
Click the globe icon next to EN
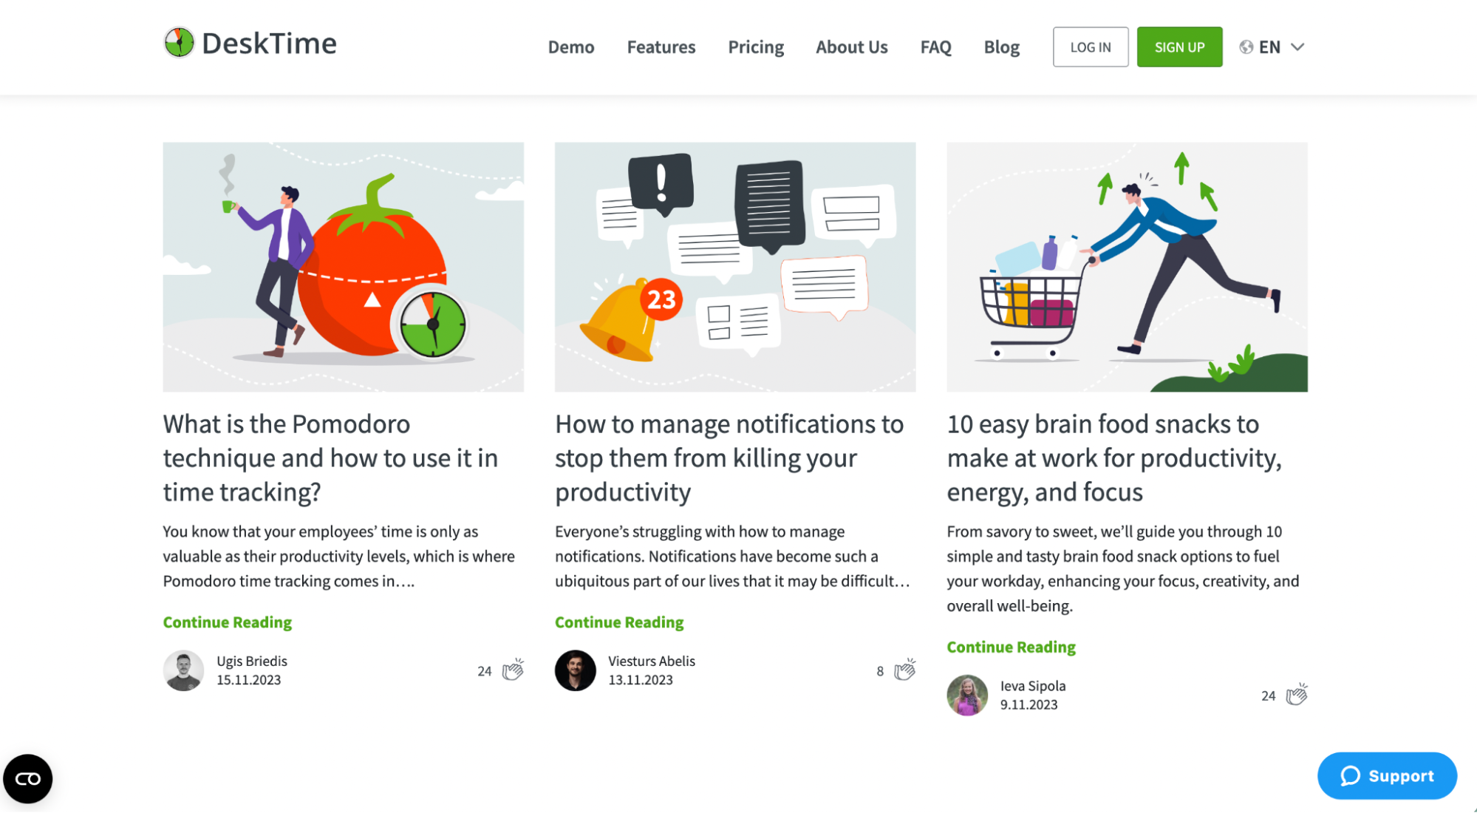tap(1245, 47)
